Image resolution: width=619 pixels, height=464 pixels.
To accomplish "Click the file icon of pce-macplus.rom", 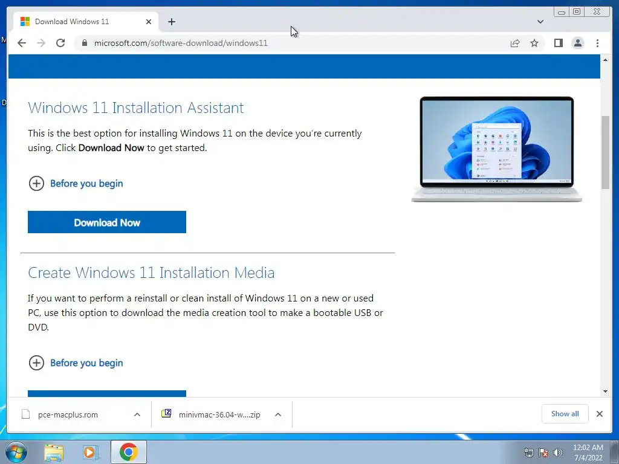I will click(x=25, y=414).
